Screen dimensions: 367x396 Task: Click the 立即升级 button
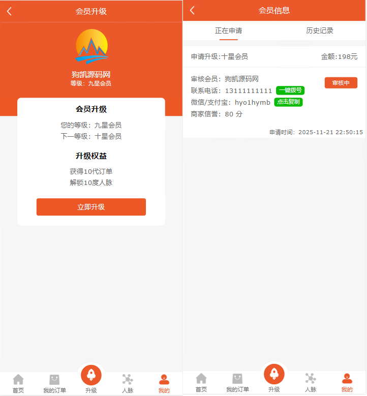91,207
